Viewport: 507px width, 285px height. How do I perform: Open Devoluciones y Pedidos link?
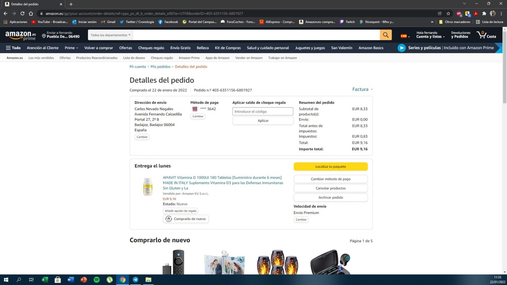tap(461, 35)
